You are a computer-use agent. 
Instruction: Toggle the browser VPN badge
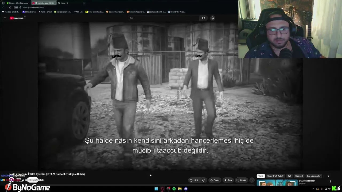pos(16,7)
